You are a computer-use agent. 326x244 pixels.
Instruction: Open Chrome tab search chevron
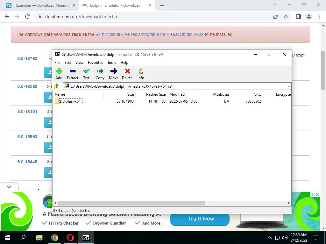pos(275,4)
